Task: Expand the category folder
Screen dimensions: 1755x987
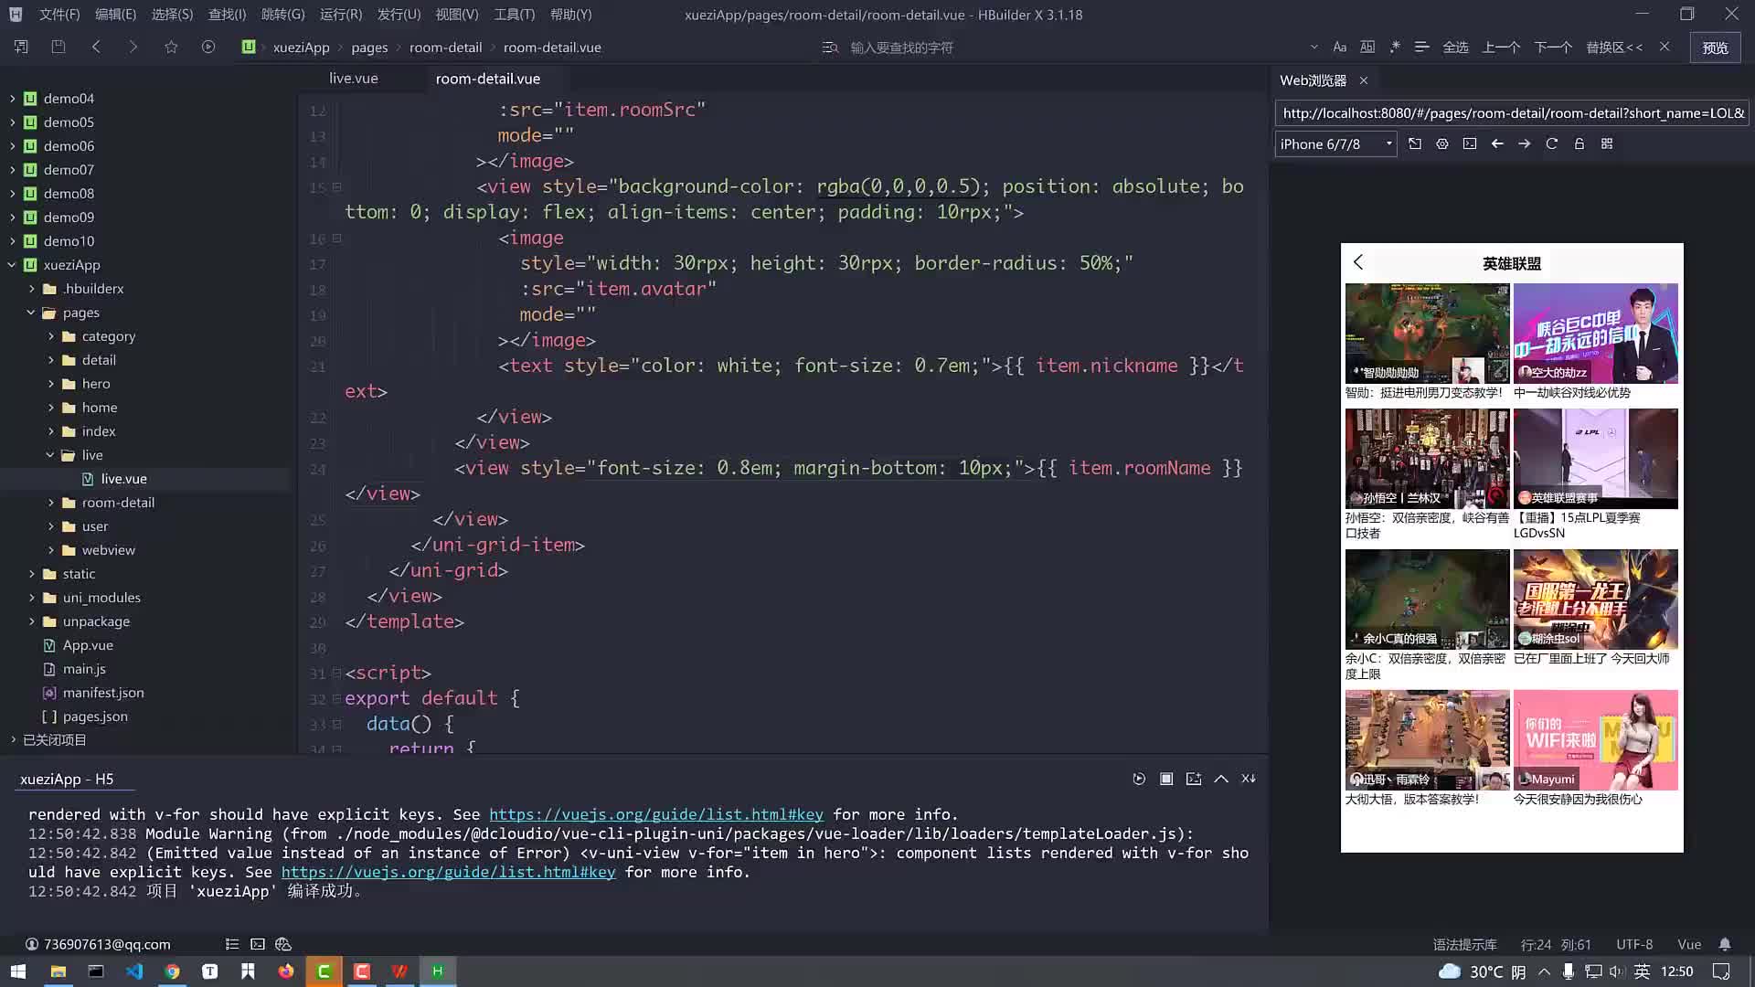Action: [x=50, y=336]
